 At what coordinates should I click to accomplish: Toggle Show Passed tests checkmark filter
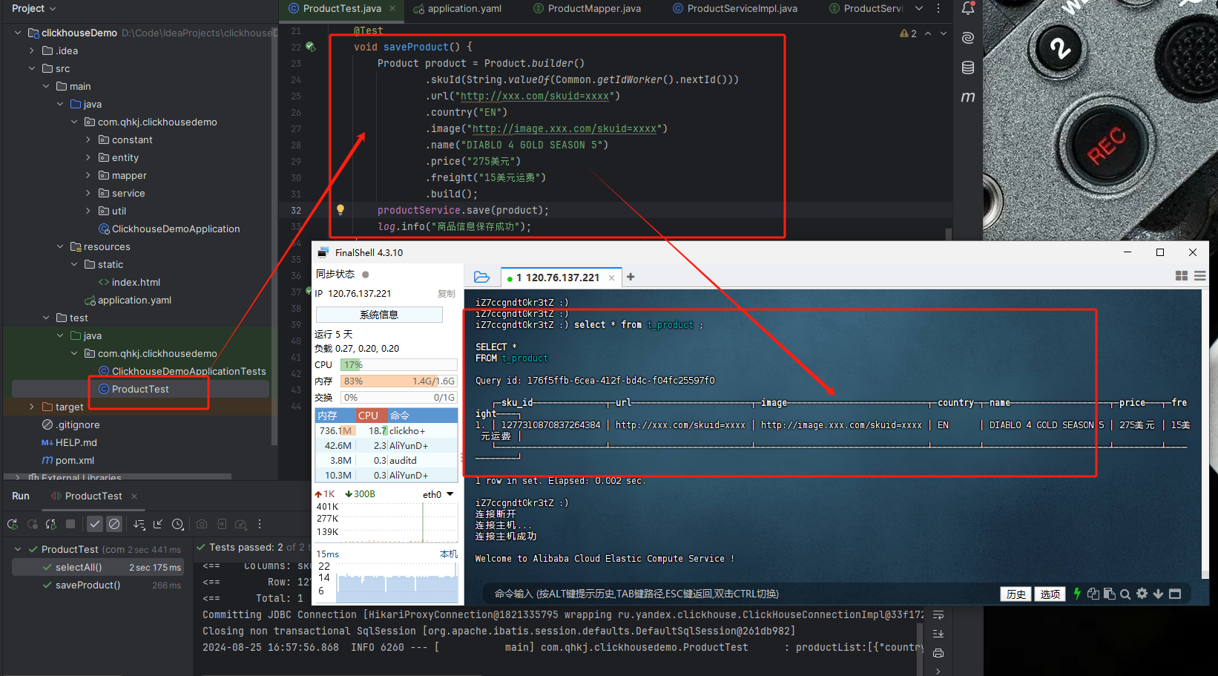click(x=95, y=524)
